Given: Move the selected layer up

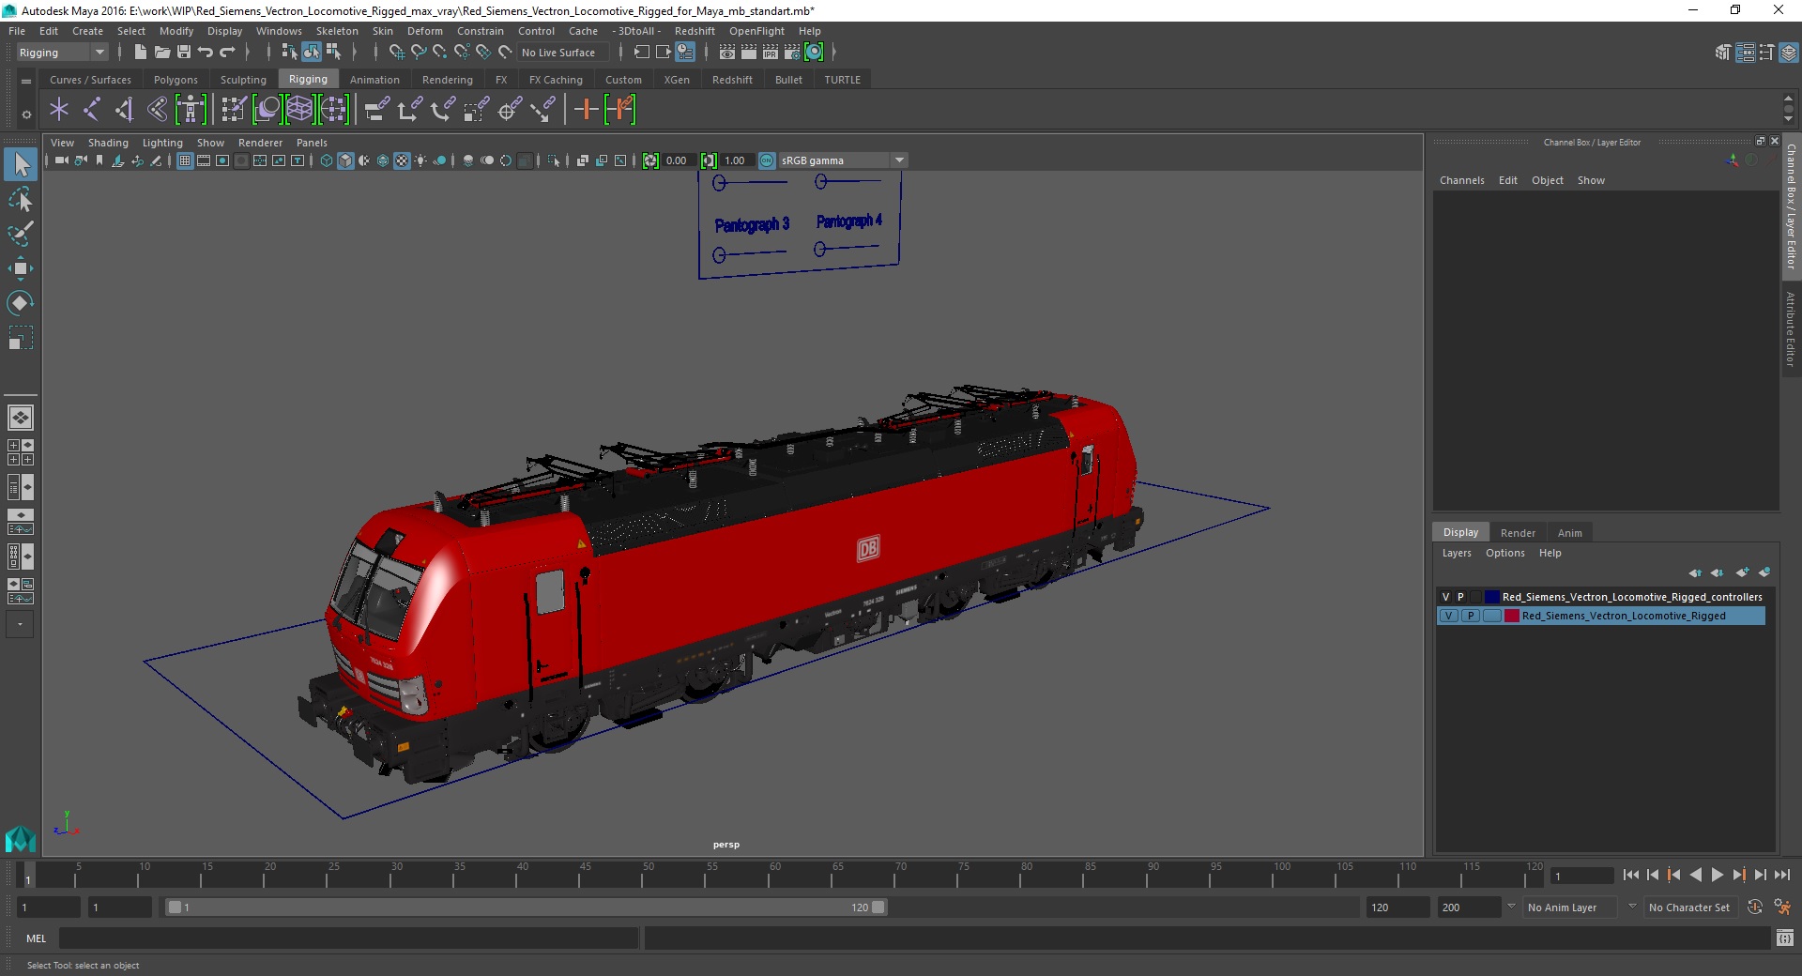Looking at the screenshot, I should tap(1695, 572).
